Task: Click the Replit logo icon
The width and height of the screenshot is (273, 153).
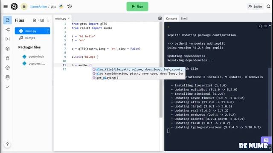Action: [x=14, y=6]
